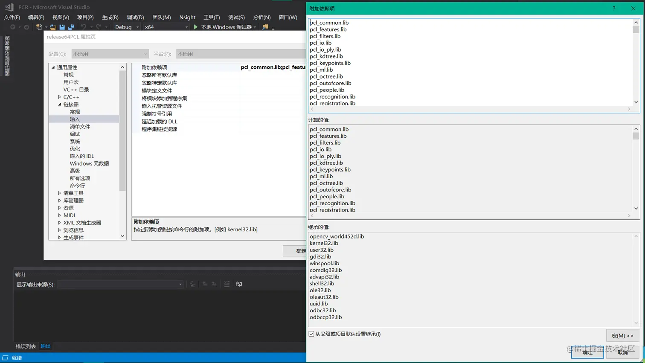Screen dimensions: 645x363
Task: Click the help question mark in 附加依赖项 dialog
Action: tap(614, 9)
